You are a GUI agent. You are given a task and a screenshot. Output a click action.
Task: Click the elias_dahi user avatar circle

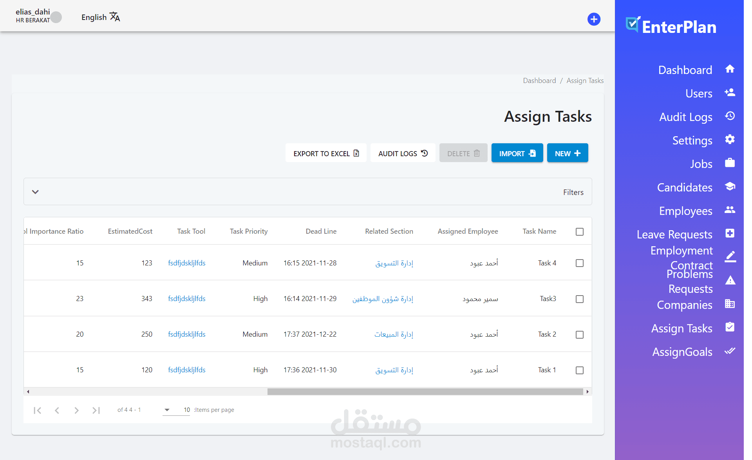click(x=56, y=17)
